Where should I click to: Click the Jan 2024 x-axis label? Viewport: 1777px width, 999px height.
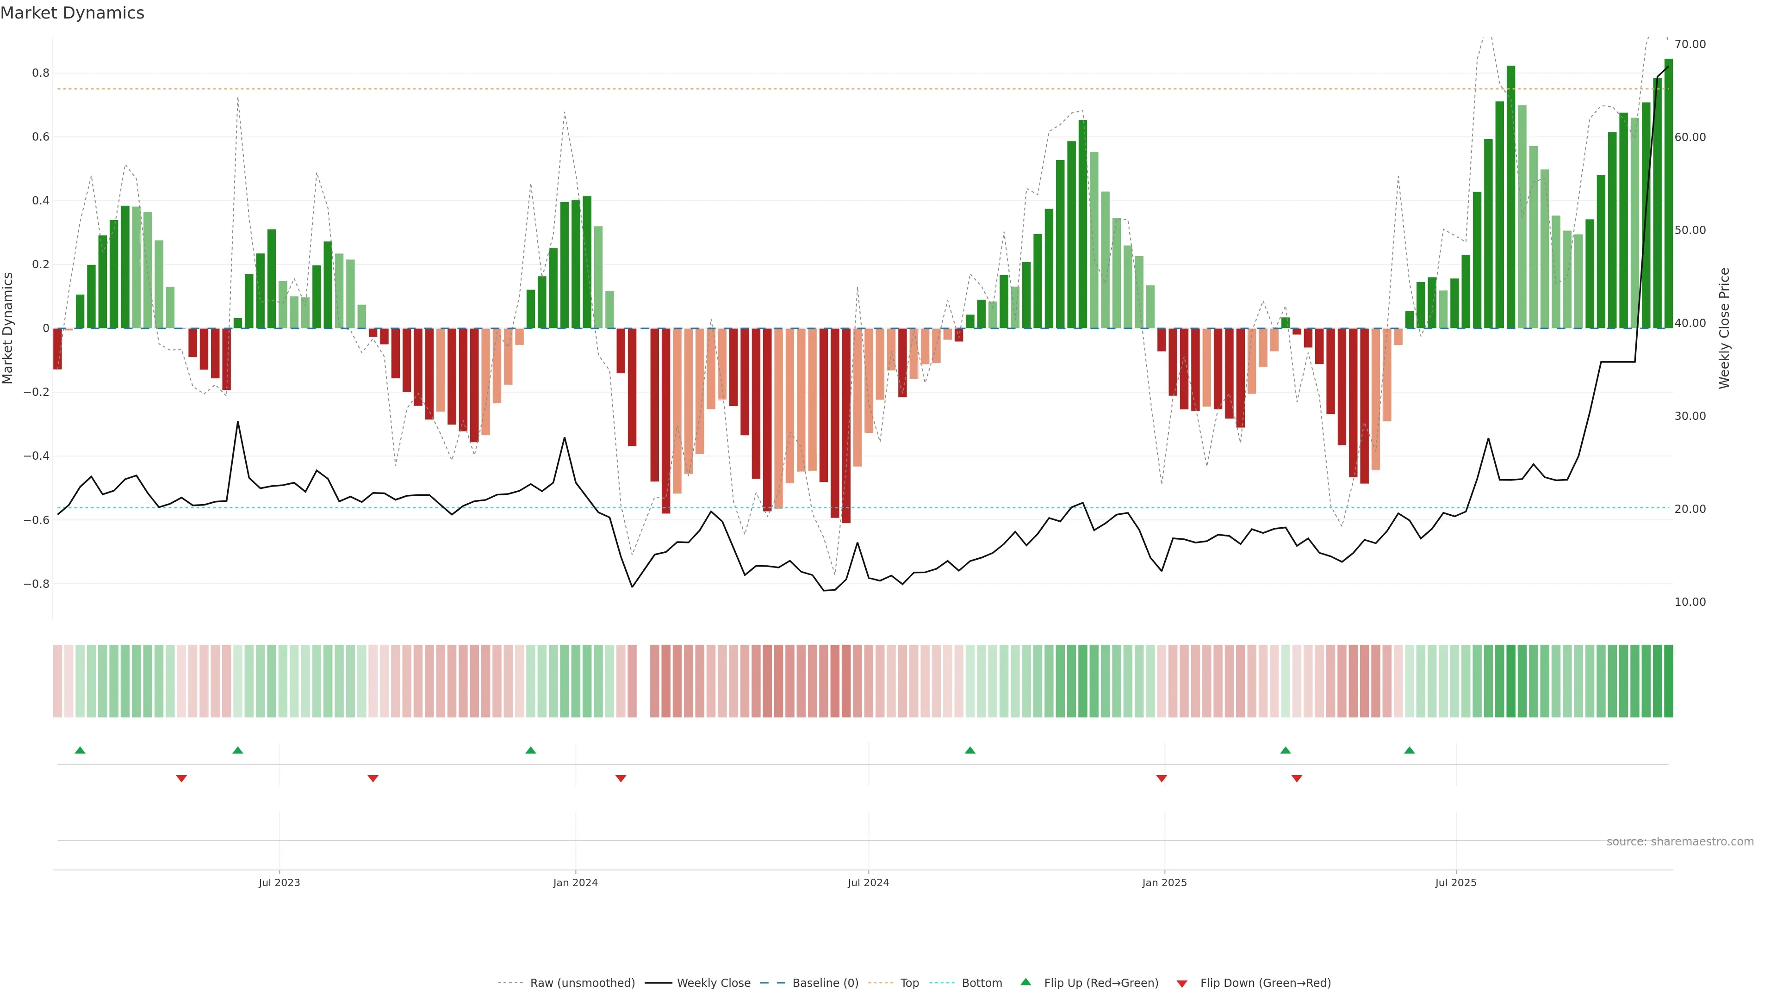click(575, 882)
